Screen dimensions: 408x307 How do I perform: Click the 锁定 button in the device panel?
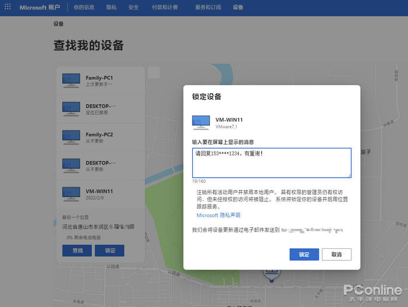tap(110, 250)
